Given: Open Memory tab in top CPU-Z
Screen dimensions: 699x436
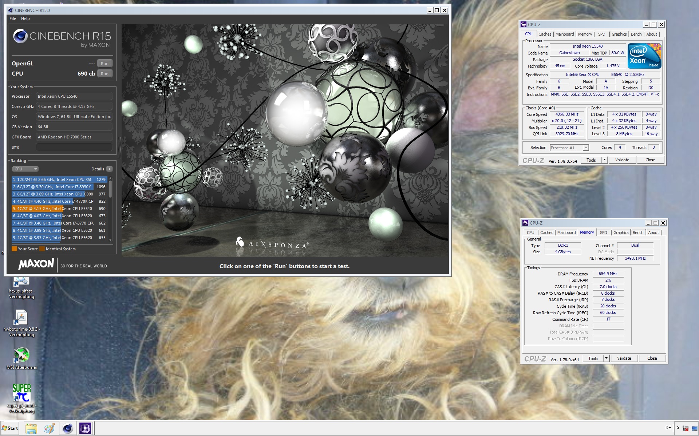Looking at the screenshot, I should 585,34.
